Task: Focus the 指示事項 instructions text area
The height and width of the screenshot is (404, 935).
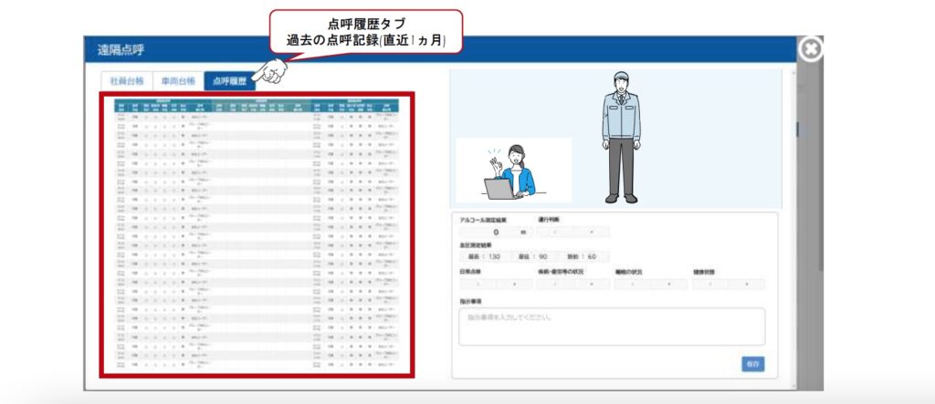Action: pos(612,326)
